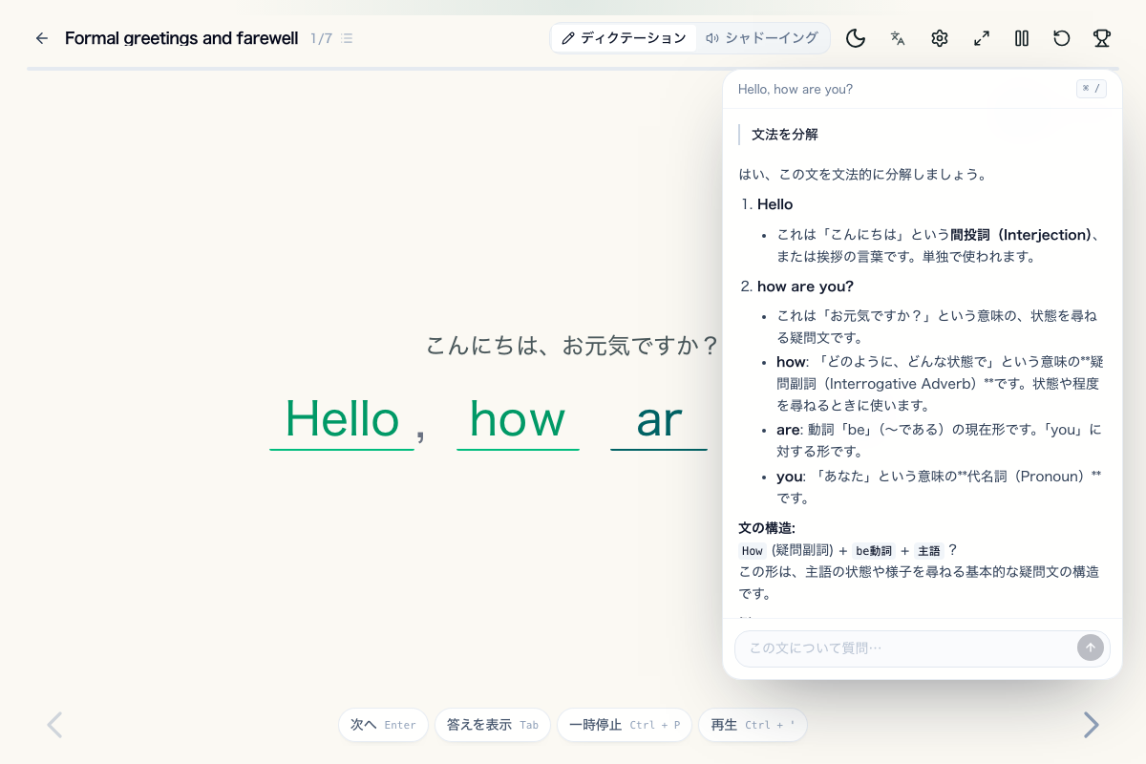Click the lesson title Formal greetings and farewell
The image size is (1146, 764).
coord(181,38)
